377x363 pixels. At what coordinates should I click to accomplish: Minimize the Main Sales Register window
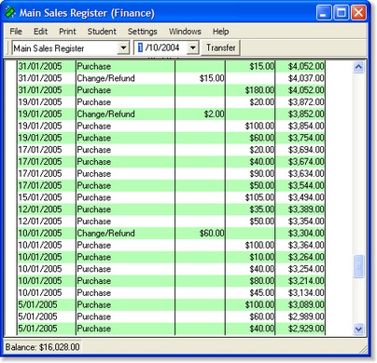(324, 13)
